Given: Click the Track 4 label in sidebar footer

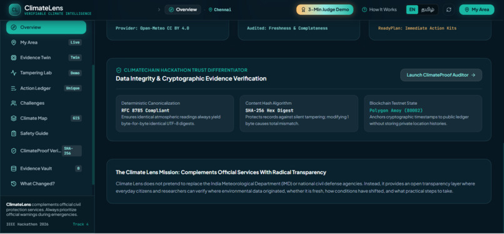Looking at the screenshot, I should (x=81, y=225).
